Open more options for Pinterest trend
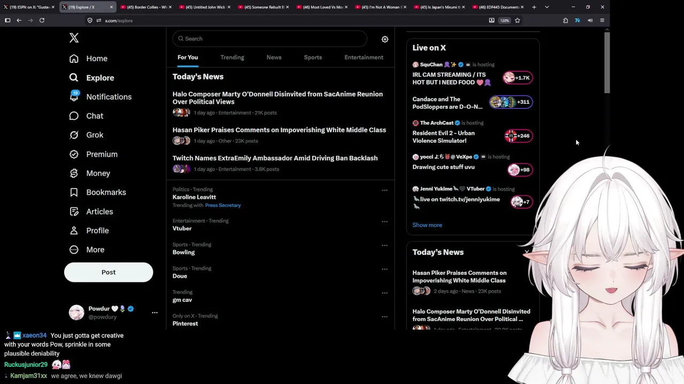 [384, 317]
